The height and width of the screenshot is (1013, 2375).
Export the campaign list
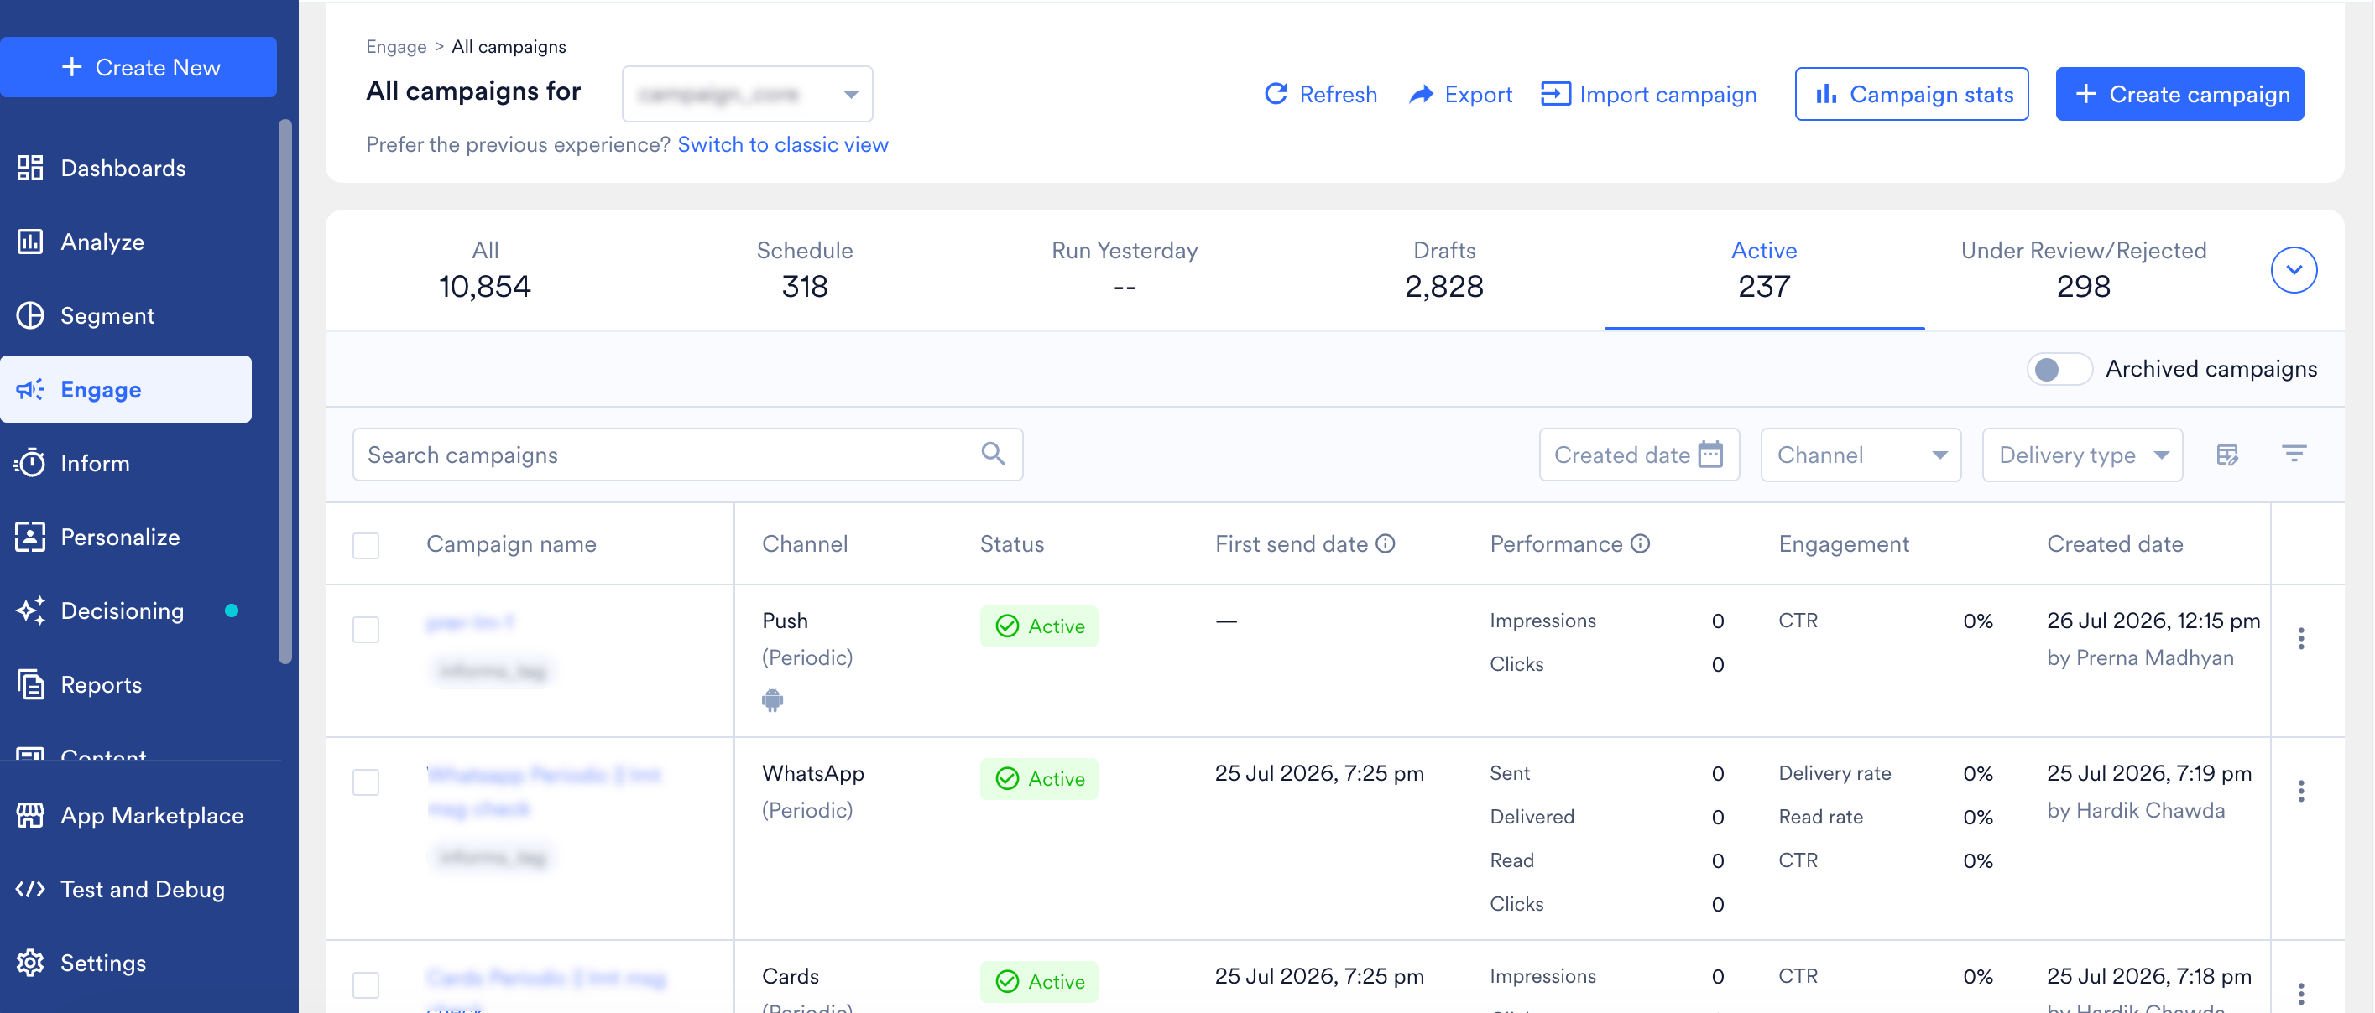(x=1460, y=94)
